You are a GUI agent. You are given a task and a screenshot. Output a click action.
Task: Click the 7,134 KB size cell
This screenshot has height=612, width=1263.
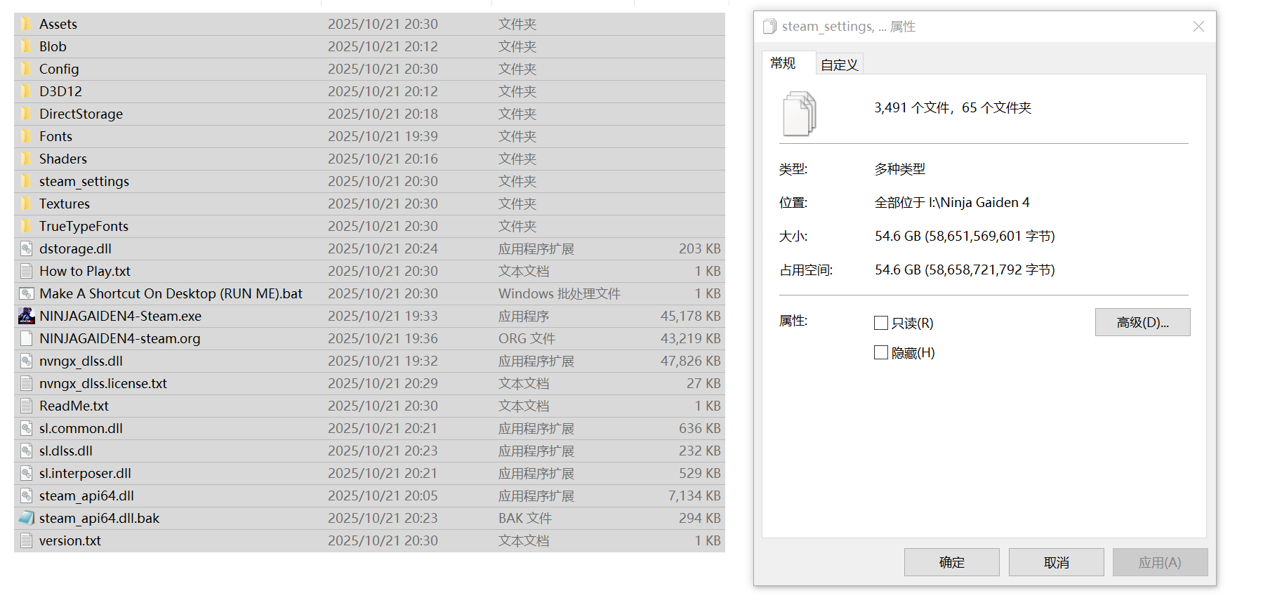pos(694,495)
